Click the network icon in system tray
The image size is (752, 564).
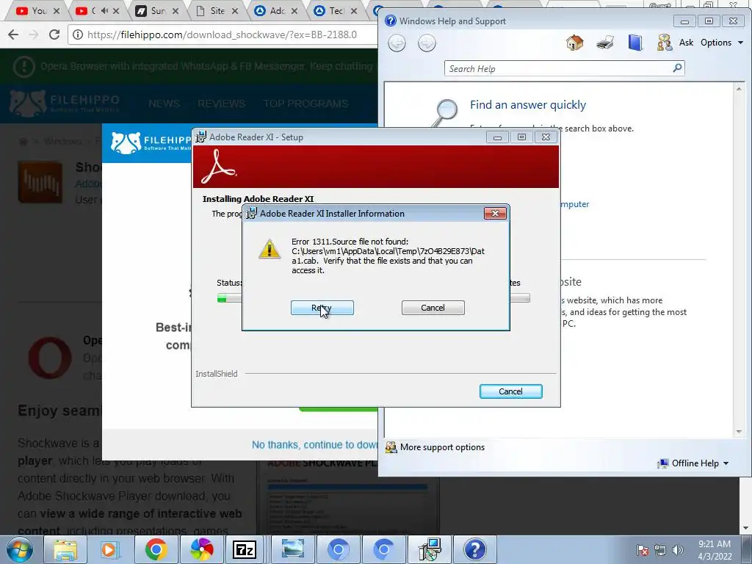(x=660, y=550)
